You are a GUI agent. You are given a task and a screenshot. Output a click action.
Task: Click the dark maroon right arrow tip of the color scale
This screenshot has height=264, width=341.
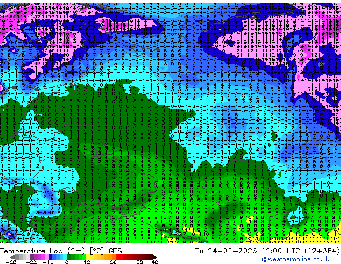155,257
